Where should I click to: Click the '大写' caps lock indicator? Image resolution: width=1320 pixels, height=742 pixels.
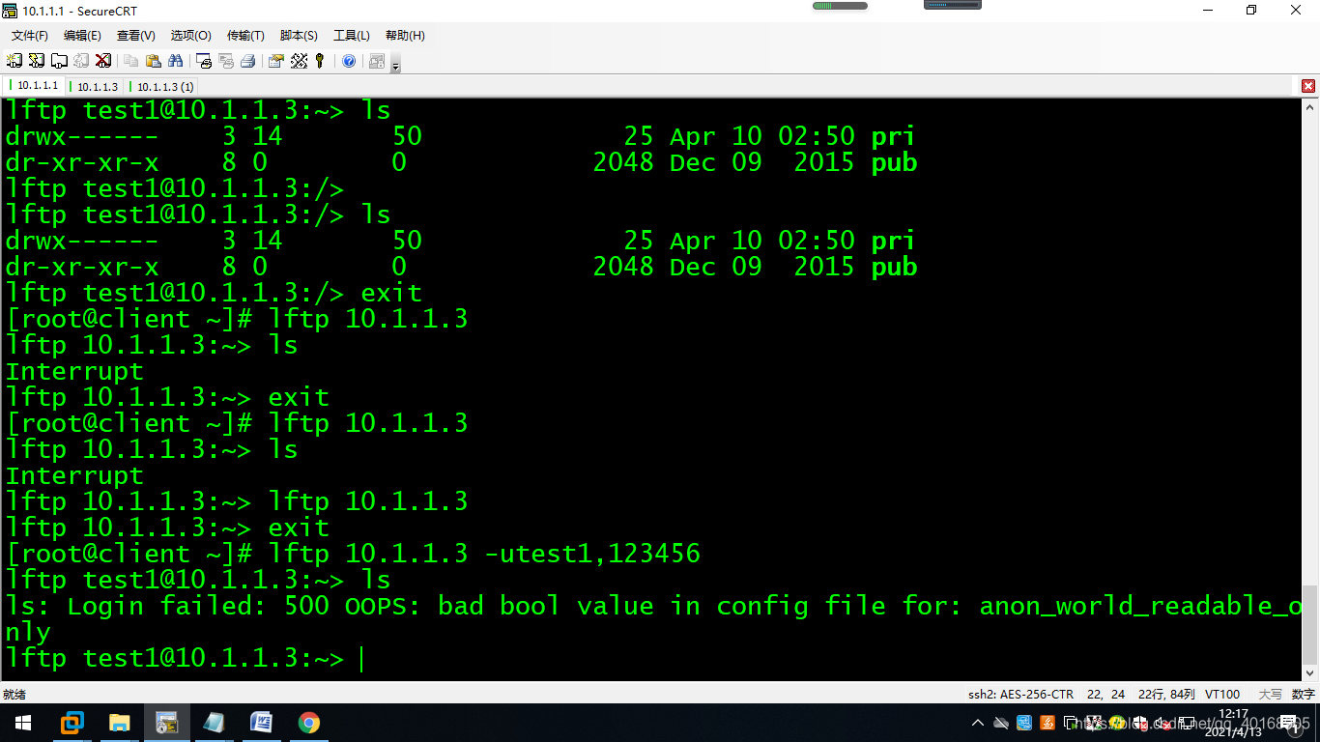coord(1270,694)
